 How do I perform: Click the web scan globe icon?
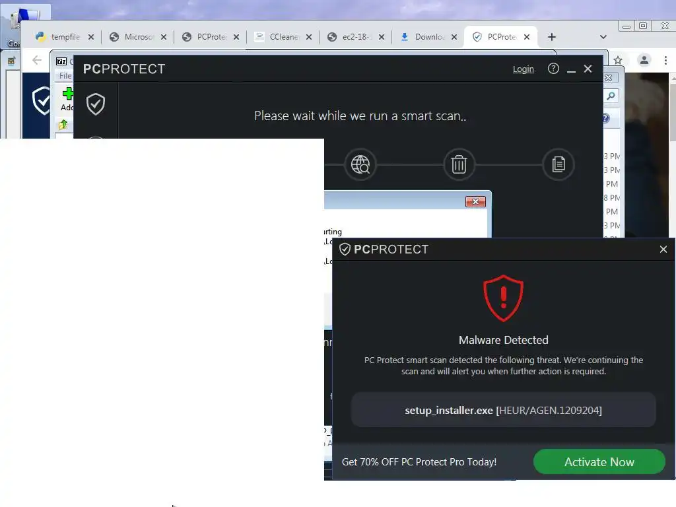(360, 164)
